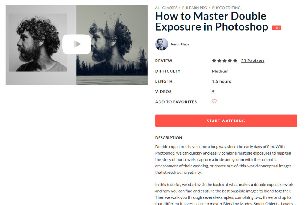Screen dimensions: 307x205
Task: Open Photo Editing breadcrumb category
Action: coord(226,8)
